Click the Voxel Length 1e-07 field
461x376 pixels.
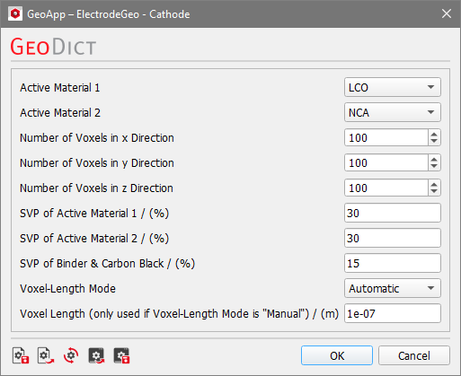[x=393, y=313]
